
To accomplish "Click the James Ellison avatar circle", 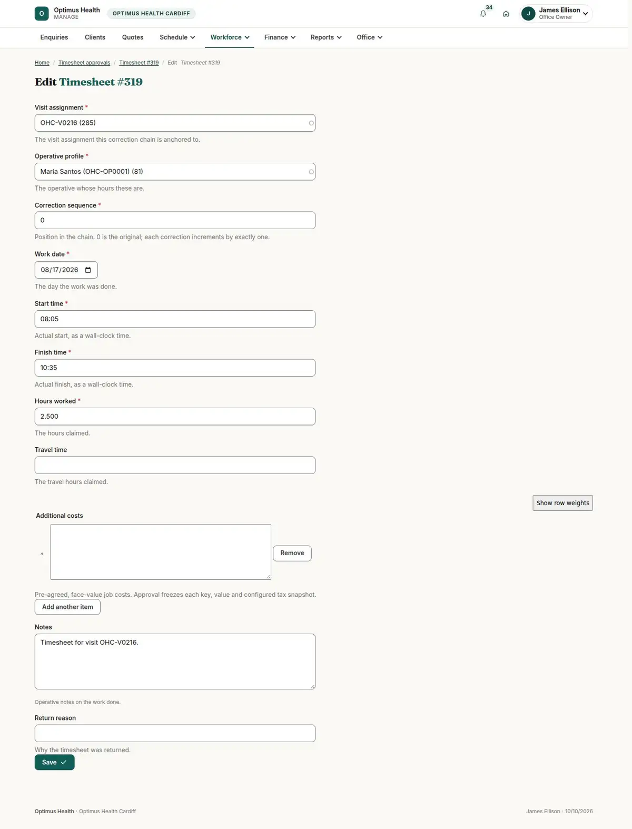I will click(x=528, y=14).
